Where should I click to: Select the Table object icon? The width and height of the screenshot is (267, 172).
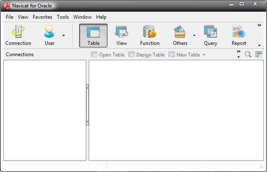point(93,35)
